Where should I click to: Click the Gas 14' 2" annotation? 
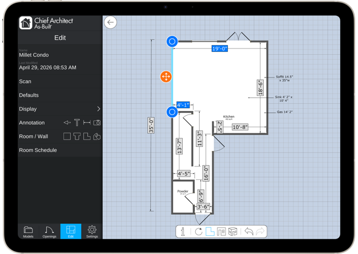[x=284, y=112]
